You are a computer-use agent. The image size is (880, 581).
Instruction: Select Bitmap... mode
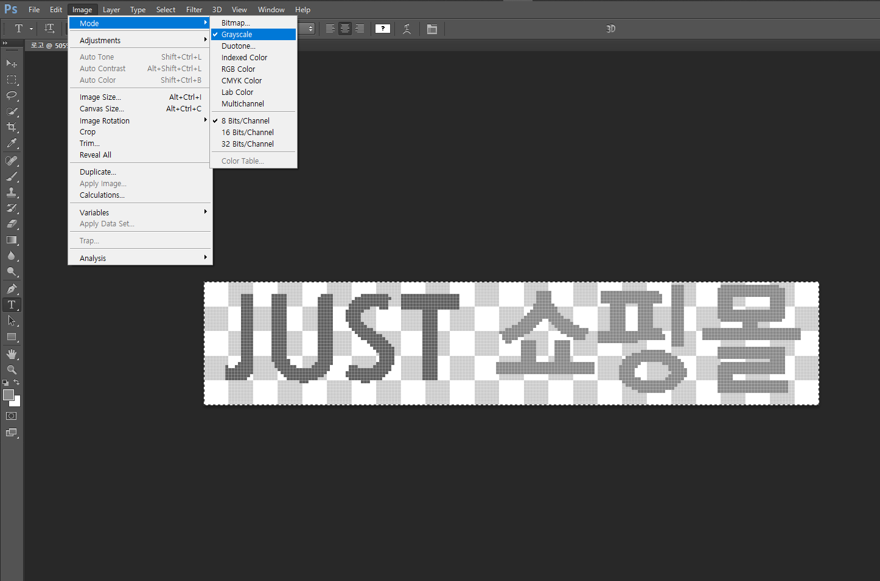[x=254, y=23]
